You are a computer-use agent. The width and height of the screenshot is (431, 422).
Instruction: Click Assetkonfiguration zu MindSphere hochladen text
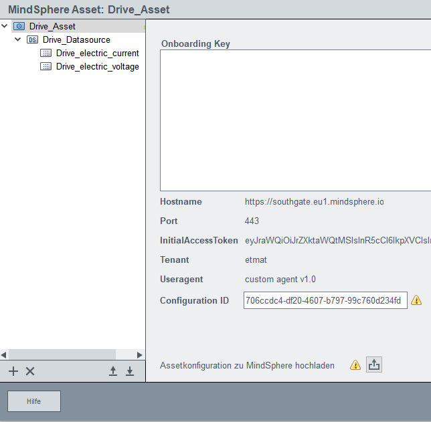point(247,365)
